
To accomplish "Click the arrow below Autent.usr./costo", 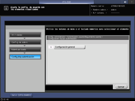I will (x=25, y=53).
